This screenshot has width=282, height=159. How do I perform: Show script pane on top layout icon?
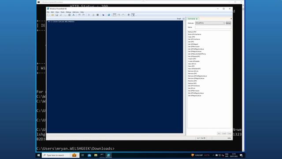[115, 15]
